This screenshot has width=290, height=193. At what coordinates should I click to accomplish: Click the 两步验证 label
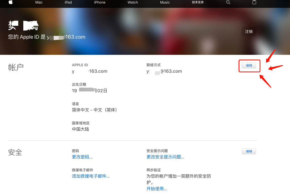point(153,170)
